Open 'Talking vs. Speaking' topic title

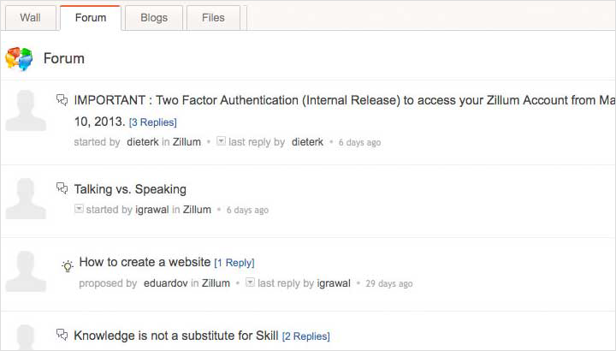click(130, 189)
